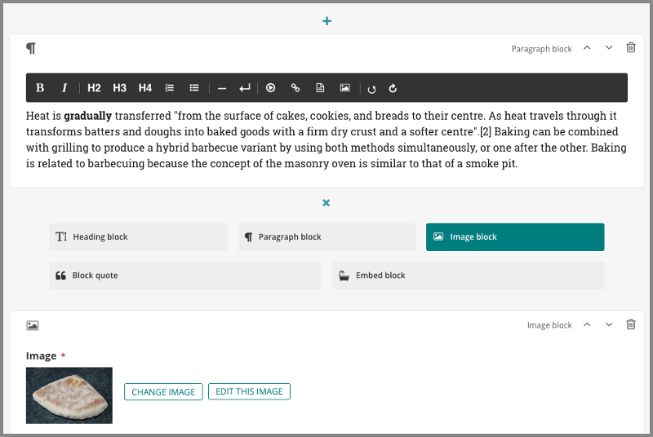The width and height of the screenshot is (653, 437).
Task: Insert a bulleted list
Action: point(194,88)
